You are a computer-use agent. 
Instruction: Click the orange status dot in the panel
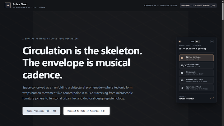[x=180, y=42]
